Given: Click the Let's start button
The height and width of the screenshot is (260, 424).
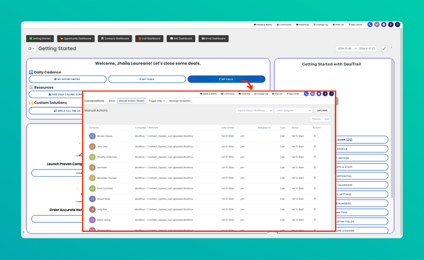Looking at the screenshot, I should click(x=322, y=110).
